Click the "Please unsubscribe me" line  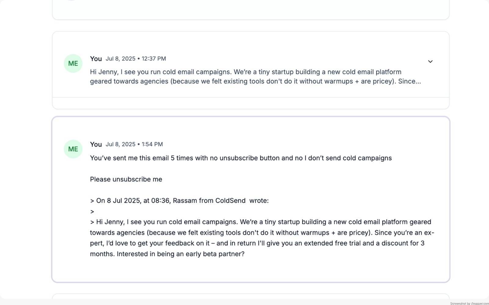[126, 179]
